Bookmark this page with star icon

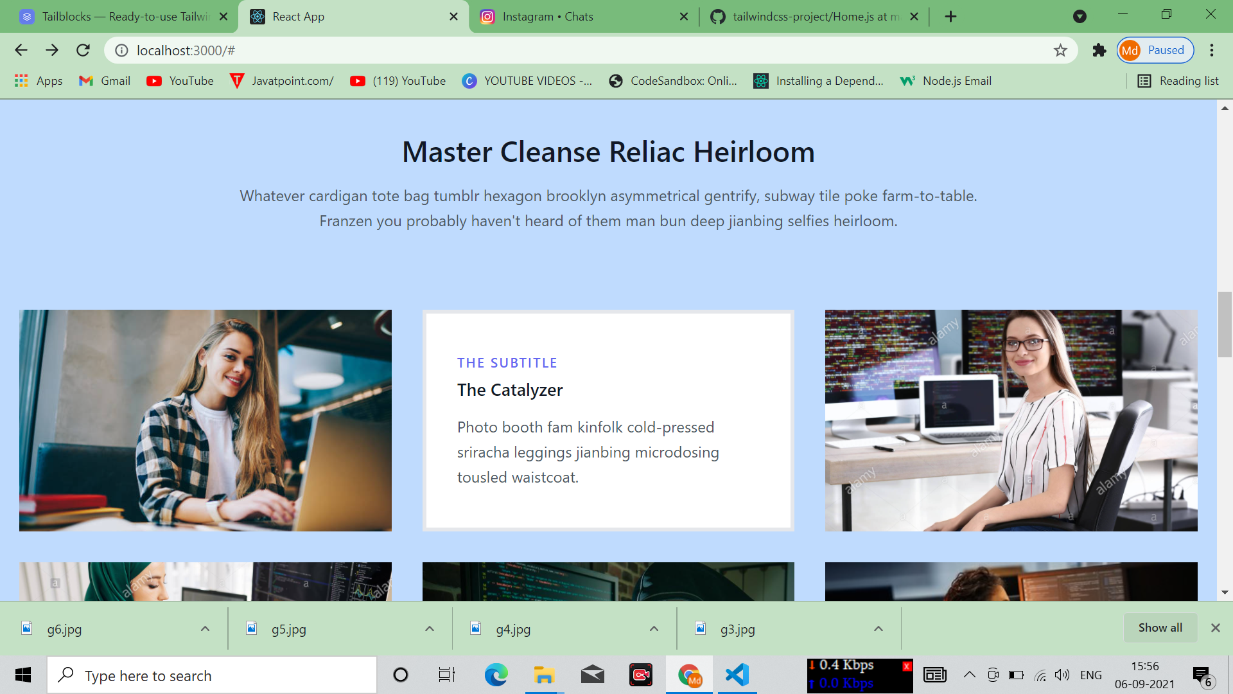click(x=1060, y=50)
